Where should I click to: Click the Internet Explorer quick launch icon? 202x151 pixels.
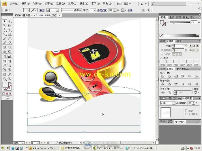coord(13,148)
